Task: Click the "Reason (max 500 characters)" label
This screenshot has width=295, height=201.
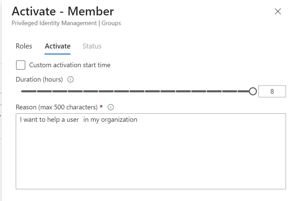Action: pyautogui.click(x=56, y=107)
